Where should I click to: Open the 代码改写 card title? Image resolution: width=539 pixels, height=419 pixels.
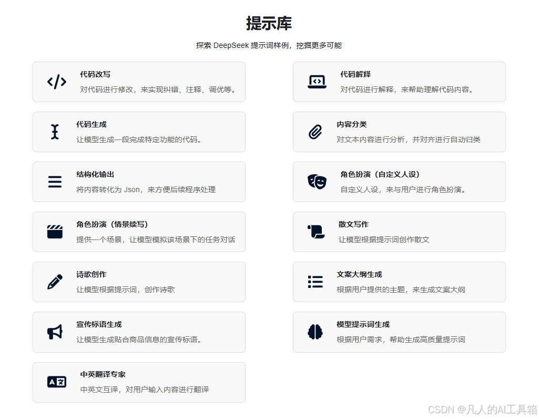click(x=95, y=74)
